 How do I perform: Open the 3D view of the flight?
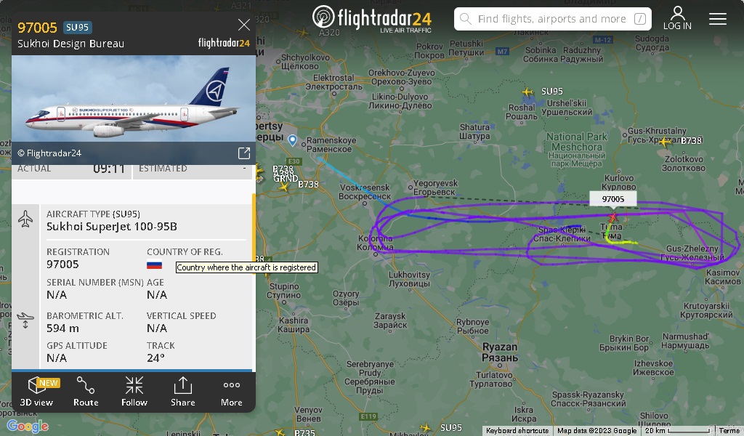coord(36,392)
